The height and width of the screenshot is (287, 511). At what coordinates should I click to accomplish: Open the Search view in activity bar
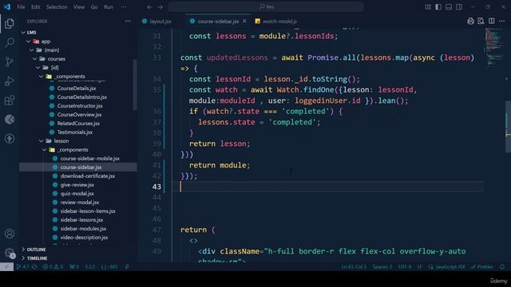10,42
